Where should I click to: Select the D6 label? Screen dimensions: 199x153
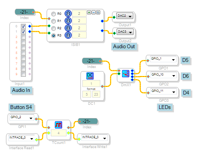point(186,76)
